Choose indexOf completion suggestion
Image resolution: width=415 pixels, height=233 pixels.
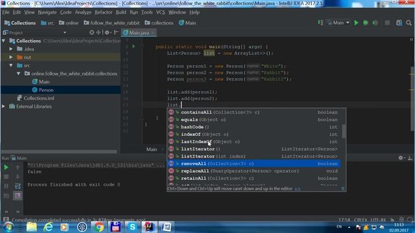[x=254, y=135]
